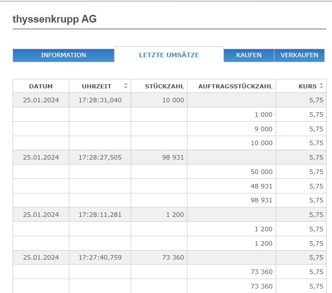
Task: Click order quantity 9 000
Action: click(x=264, y=129)
